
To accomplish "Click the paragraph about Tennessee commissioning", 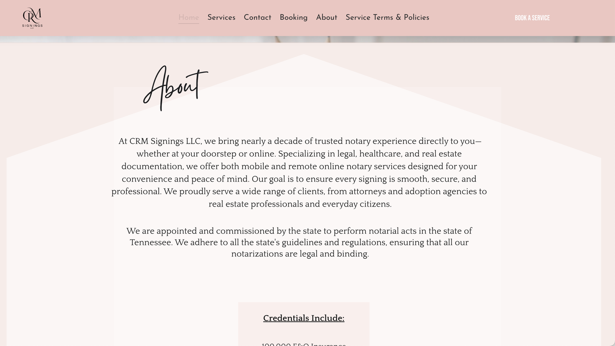I will click(x=299, y=242).
